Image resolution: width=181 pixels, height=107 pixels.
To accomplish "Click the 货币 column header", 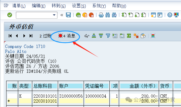I will (166, 86).
